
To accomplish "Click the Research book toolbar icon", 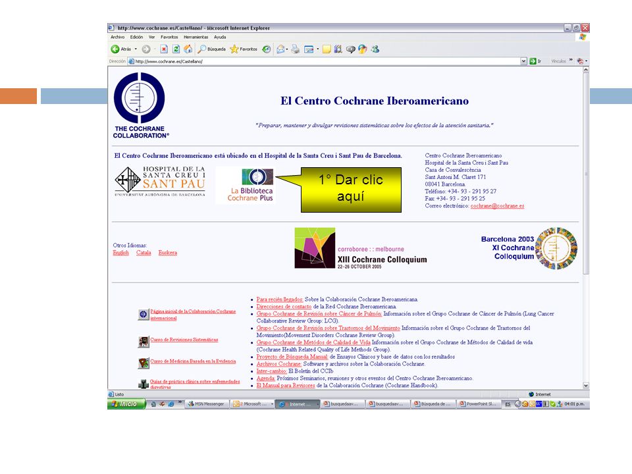I will click(x=338, y=49).
